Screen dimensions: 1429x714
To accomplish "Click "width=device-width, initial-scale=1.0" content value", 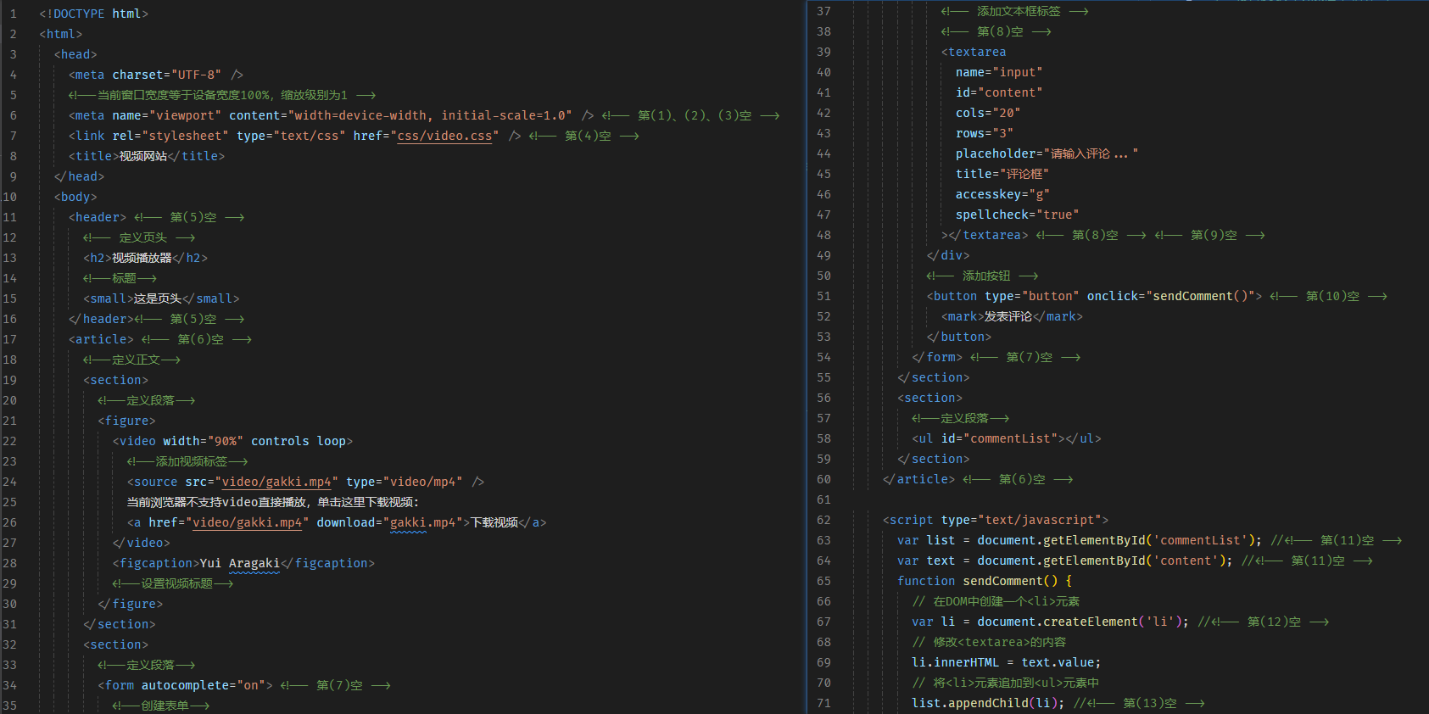I will [430, 115].
